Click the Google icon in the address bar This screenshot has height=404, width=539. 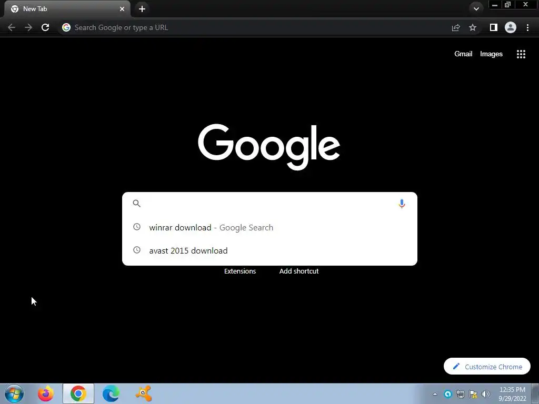tap(66, 27)
